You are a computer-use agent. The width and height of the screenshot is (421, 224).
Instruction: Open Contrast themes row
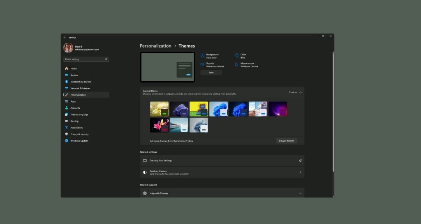(222, 172)
